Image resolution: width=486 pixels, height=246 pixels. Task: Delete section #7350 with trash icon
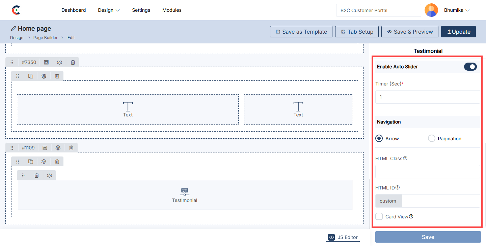point(73,62)
